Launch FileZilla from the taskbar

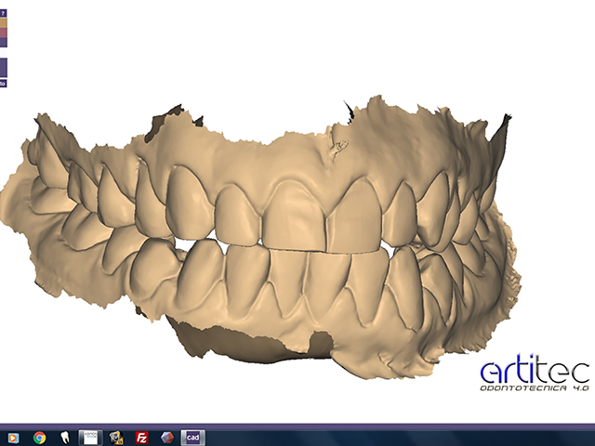pyautogui.click(x=141, y=437)
